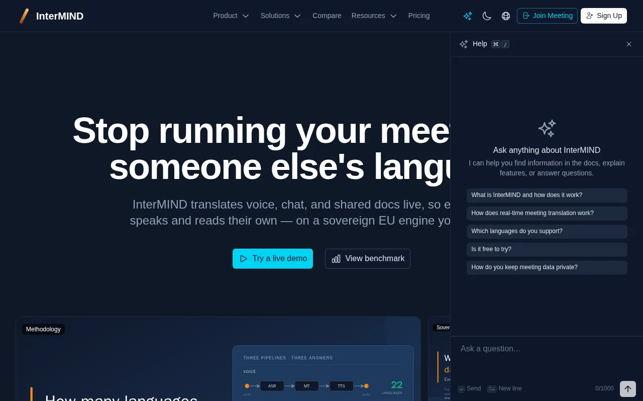This screenshot has height=401, width=643.
Task: Click the InterMIND brand name text
Action: pos(60,16)
